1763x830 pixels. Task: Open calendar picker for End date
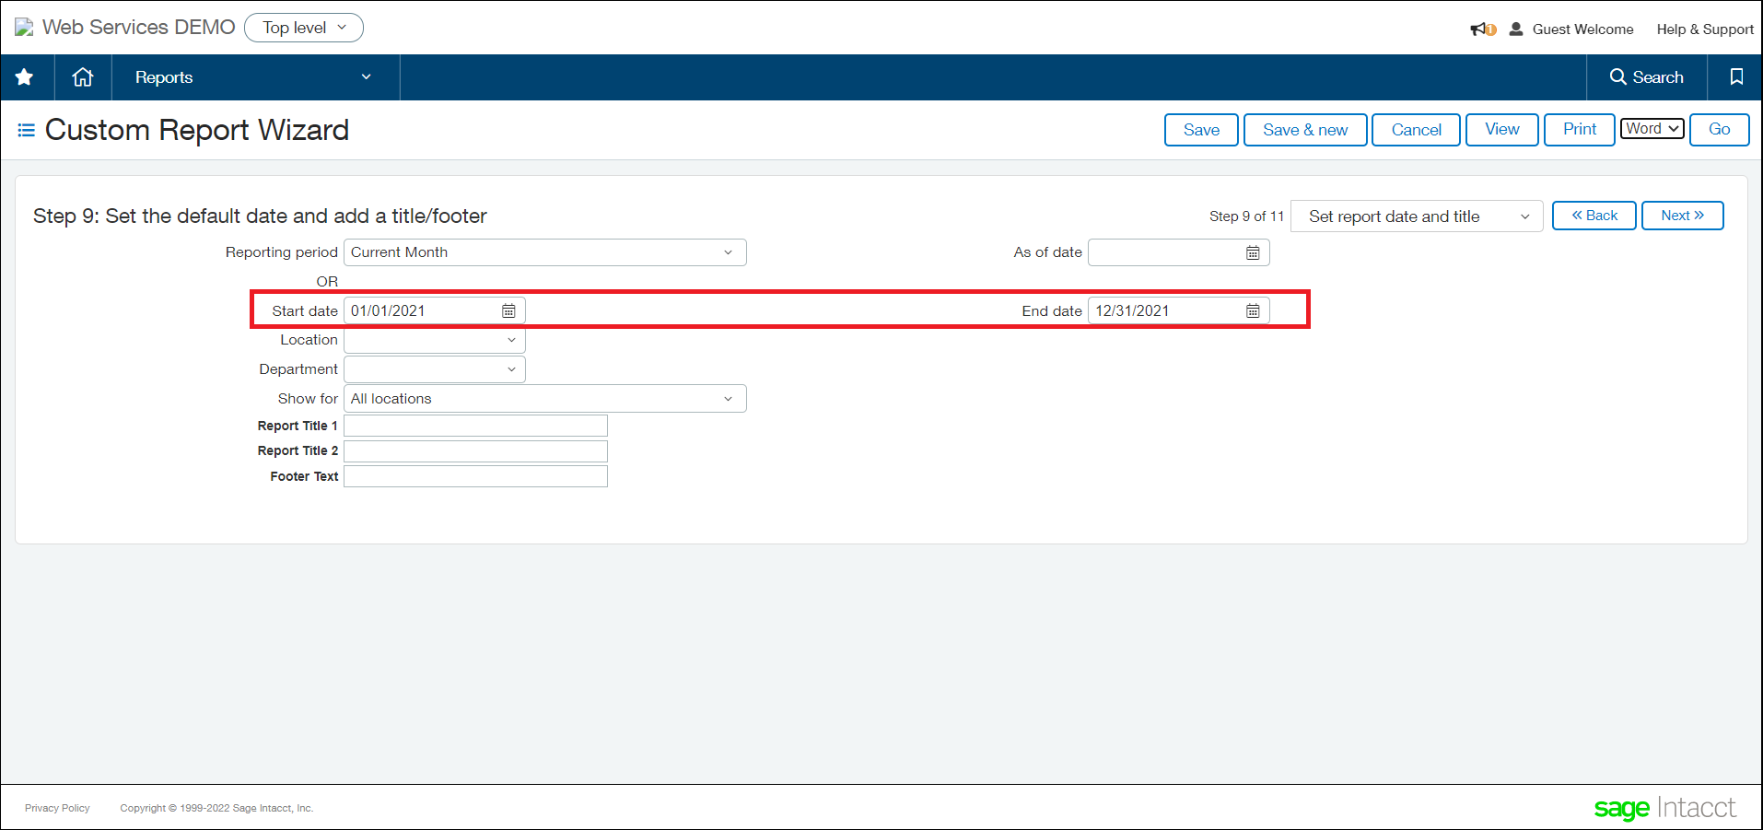1253,311
